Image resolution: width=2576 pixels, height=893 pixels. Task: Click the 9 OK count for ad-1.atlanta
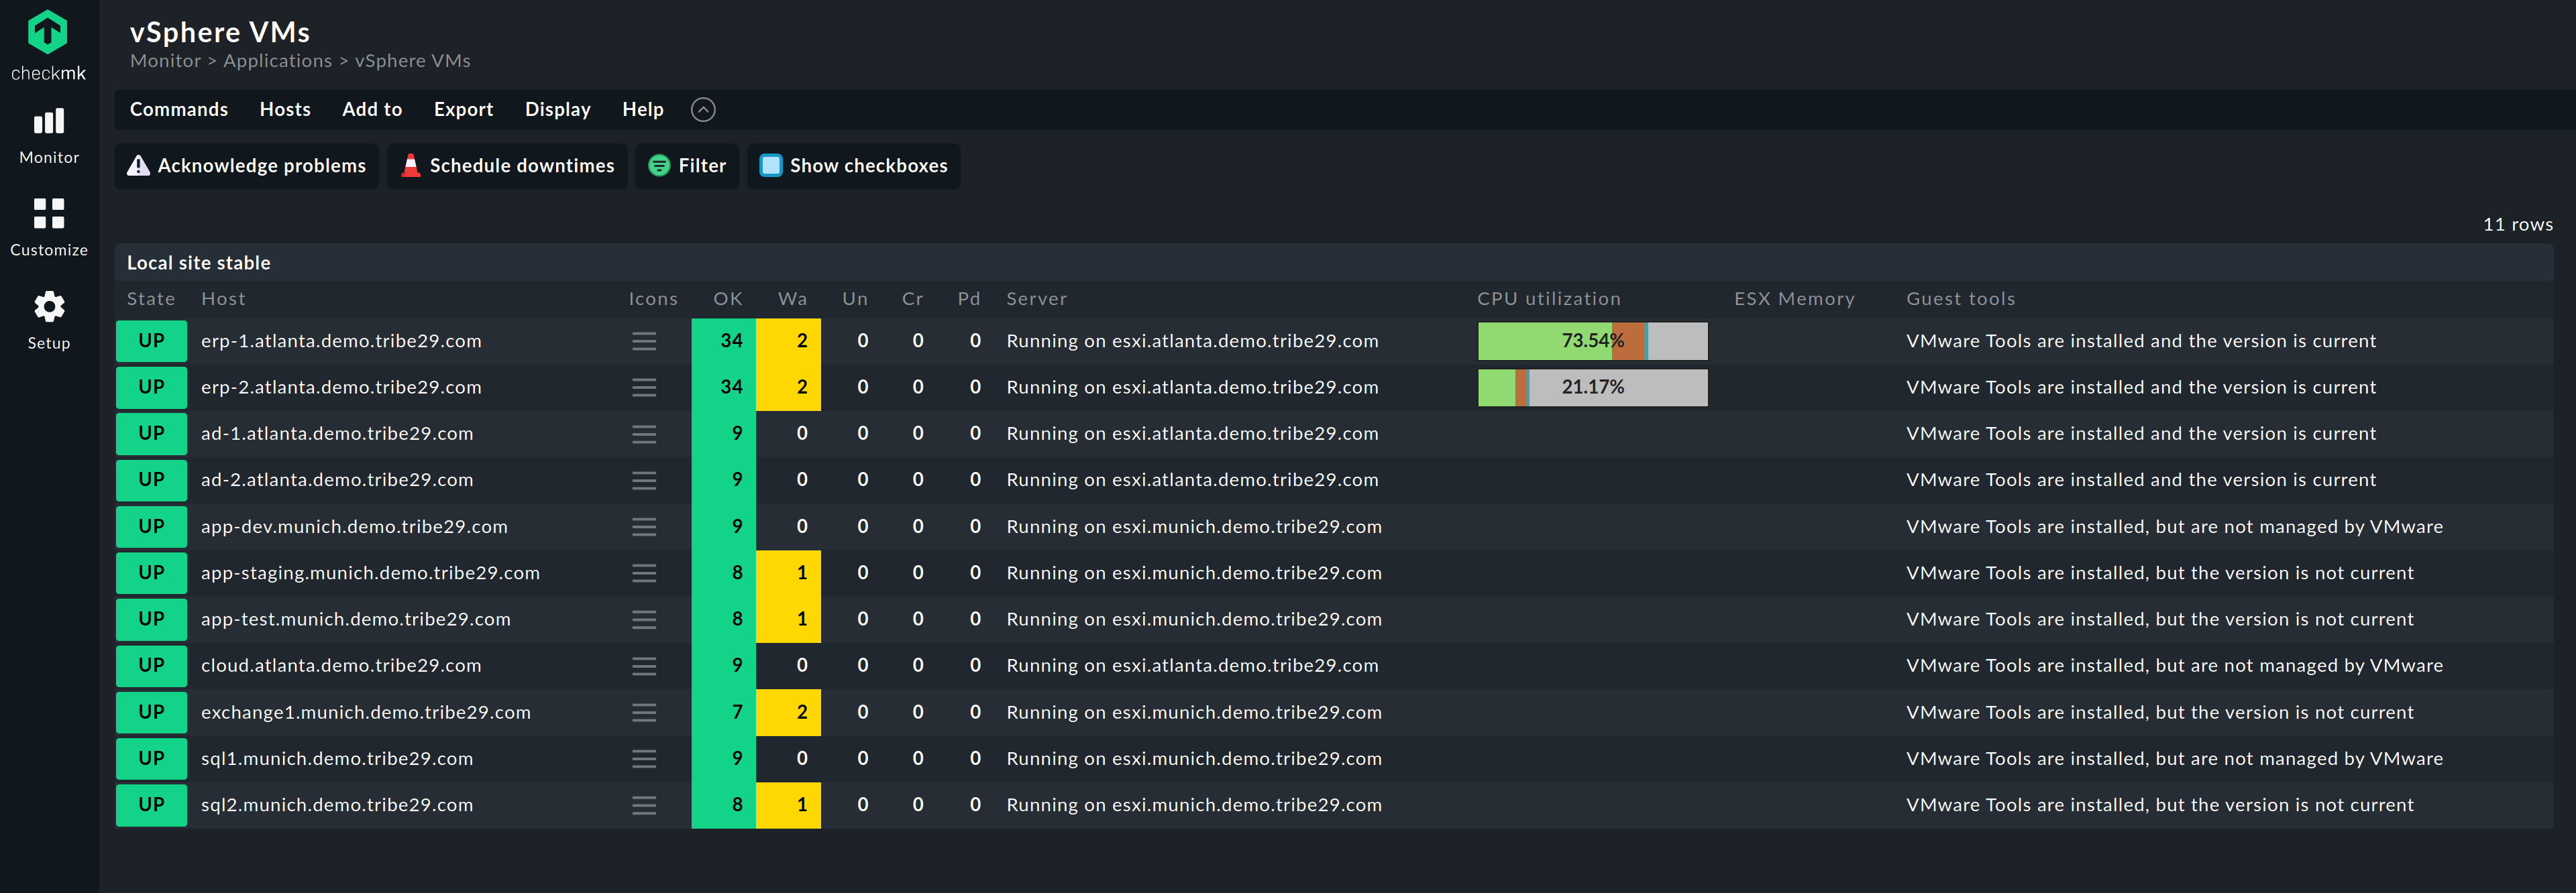tap(724, 434)
